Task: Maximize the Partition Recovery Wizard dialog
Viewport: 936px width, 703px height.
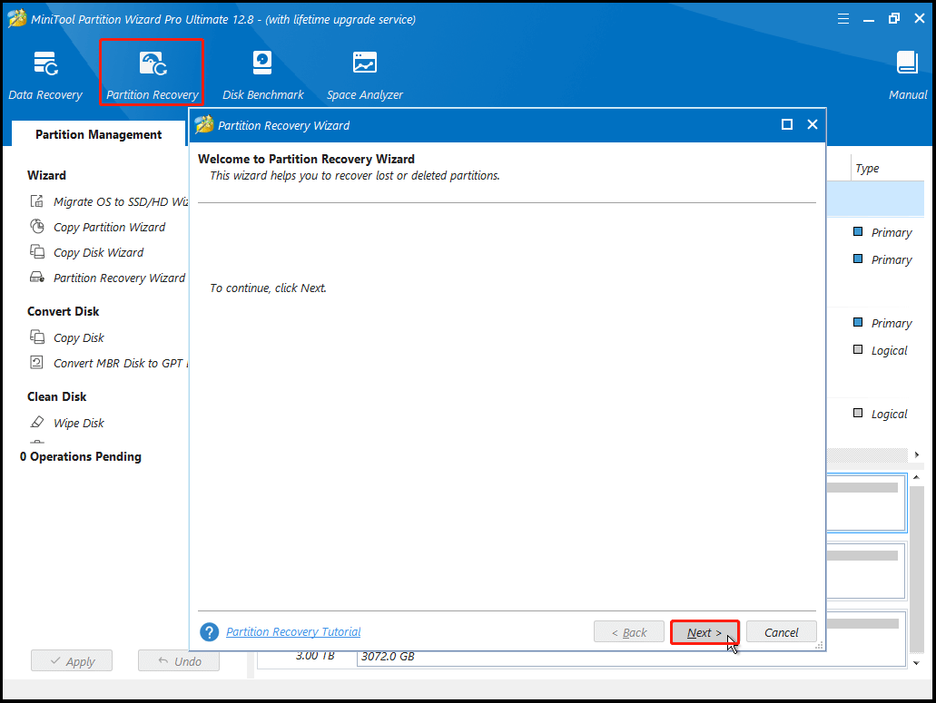Action: click(787, 124)
